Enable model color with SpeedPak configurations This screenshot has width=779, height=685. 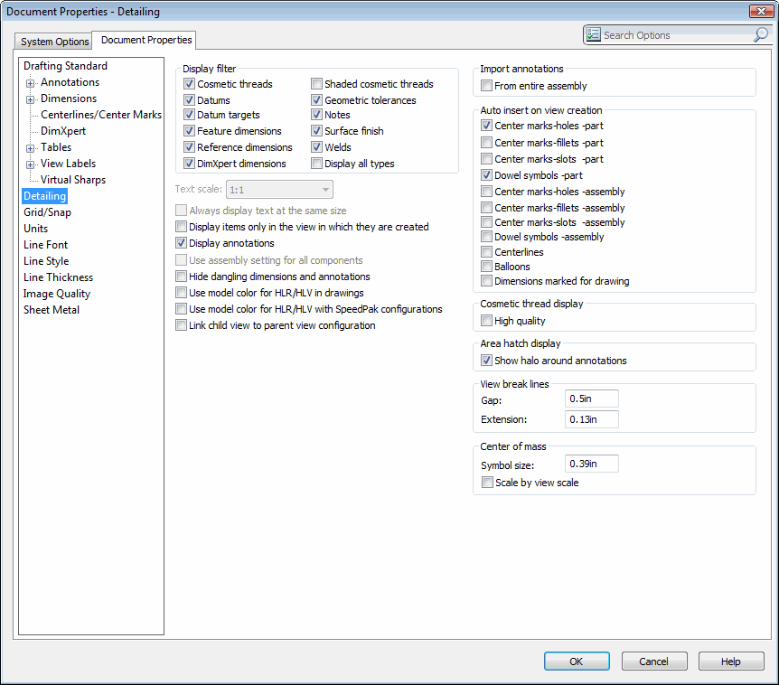pyautogui.click(x=181, y=309)
